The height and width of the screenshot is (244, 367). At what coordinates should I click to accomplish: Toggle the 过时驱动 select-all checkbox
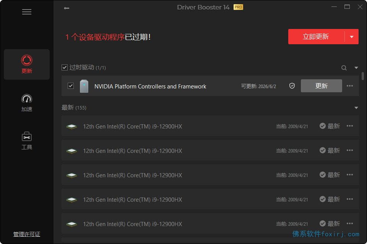(65, 67)
